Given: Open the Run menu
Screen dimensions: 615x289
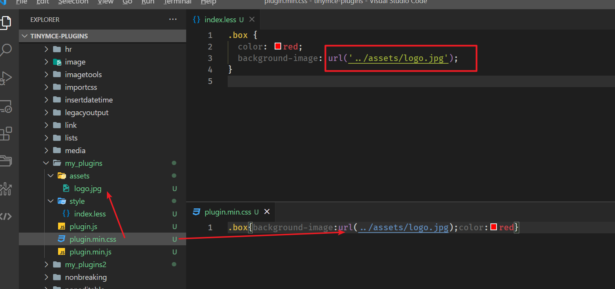Looking at the screenshot, I should 148,2.
